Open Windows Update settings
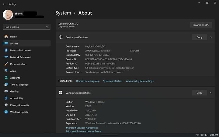The width and height of the screenshot is (219, 137). click(19, 112)
